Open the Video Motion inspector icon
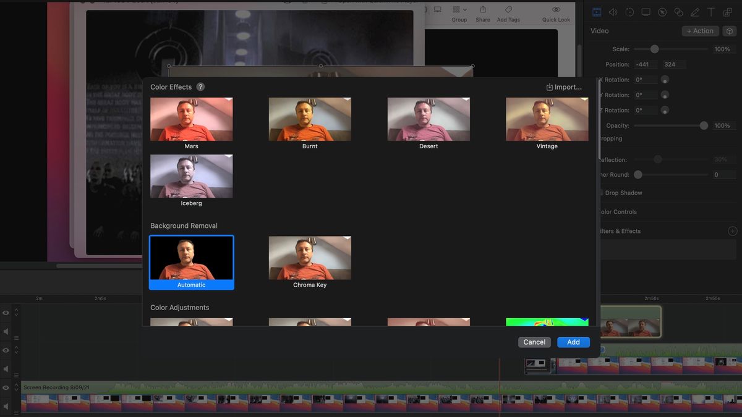Image resolution: width=742 pixels, height=417 pixels. [x=629, y=12]
